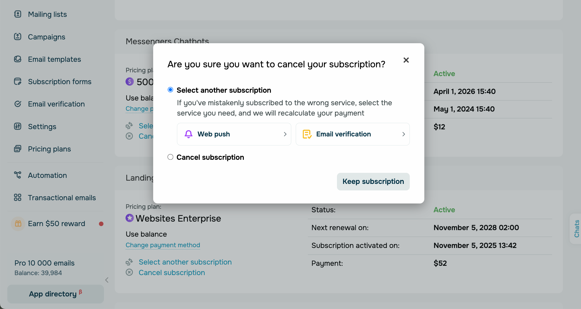This screenshot has width=581, height=309.
Task: Expand the Email verification option chevron
Action: (403, 134)
